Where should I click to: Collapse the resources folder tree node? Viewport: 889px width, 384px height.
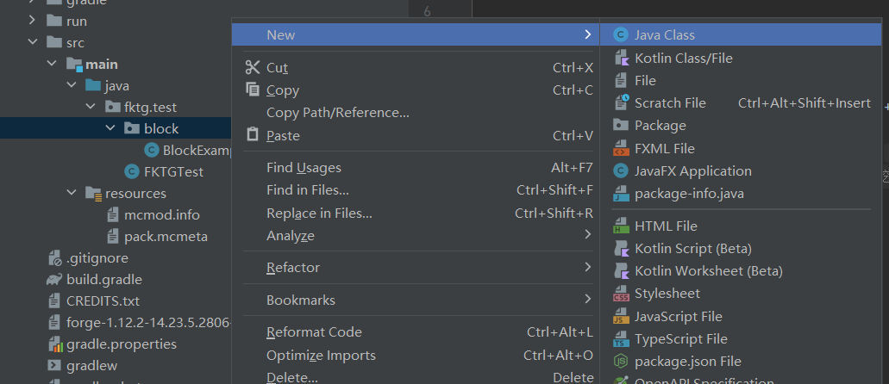click(x=72, y=194)
